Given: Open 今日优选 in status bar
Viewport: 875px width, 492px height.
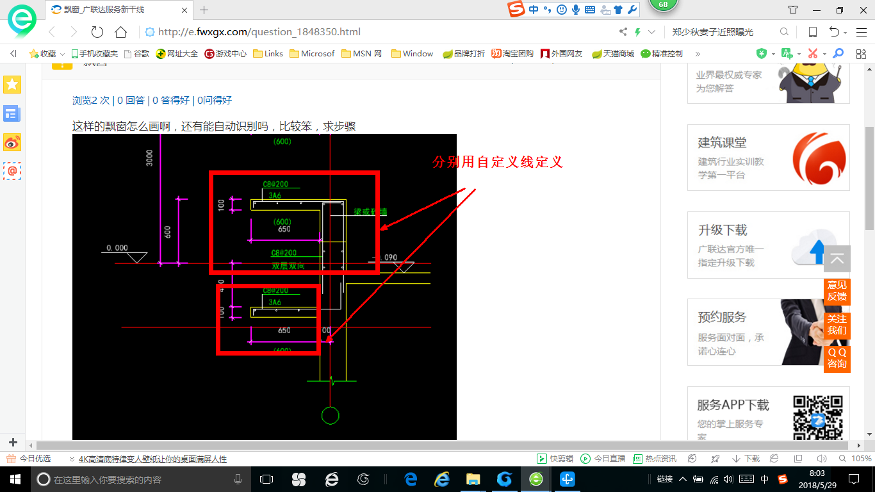Looking at the screenshot, I should 29,459.
